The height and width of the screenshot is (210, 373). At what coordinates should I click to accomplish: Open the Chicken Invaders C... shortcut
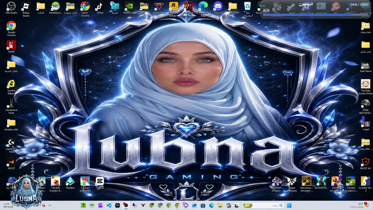pyautogui.click(x=351, y=184)
